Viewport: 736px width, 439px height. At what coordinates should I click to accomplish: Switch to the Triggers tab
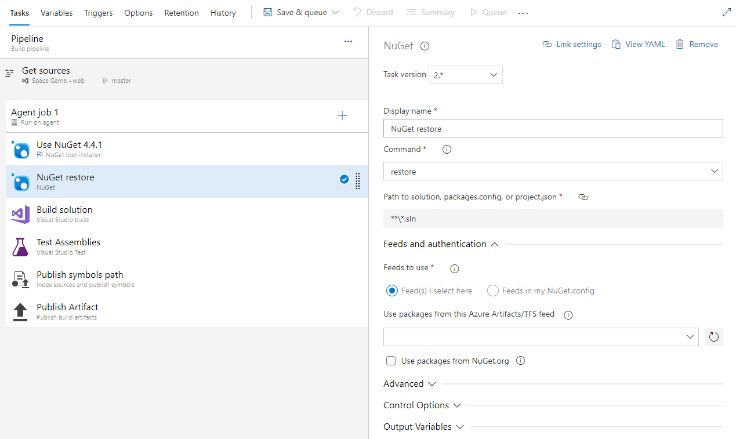pyautogui.click(x=99, y=13)
